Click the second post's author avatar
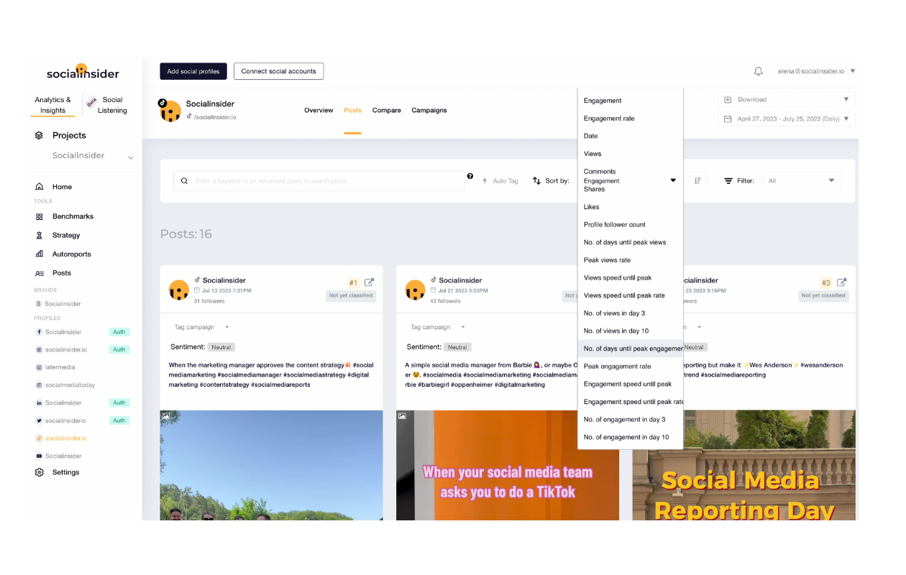Viewport: 906px width, 575px height. [x=415, y=290]
